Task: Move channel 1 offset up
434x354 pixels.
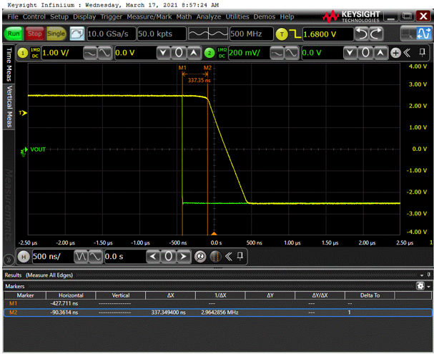Action: tap(194, 53)
